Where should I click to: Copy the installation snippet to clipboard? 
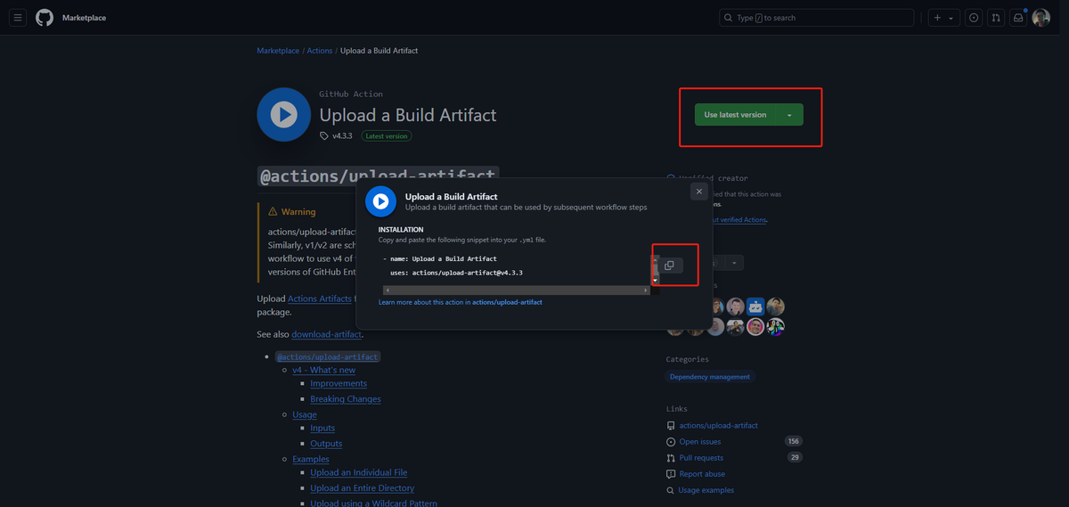(x=669, y=266)
